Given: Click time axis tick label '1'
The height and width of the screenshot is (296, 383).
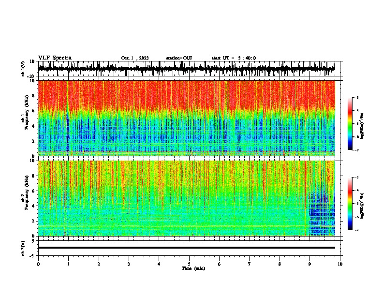Looking at the screenshot, I should coord(68,264).
